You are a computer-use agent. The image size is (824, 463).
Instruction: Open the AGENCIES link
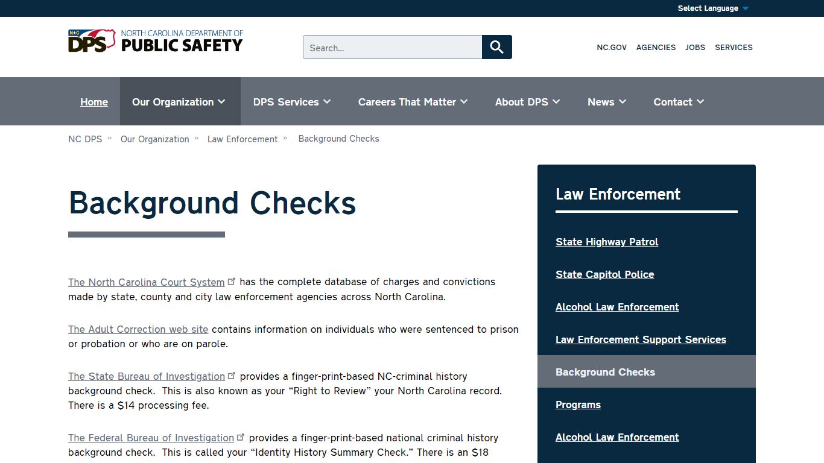coord(656,47)
